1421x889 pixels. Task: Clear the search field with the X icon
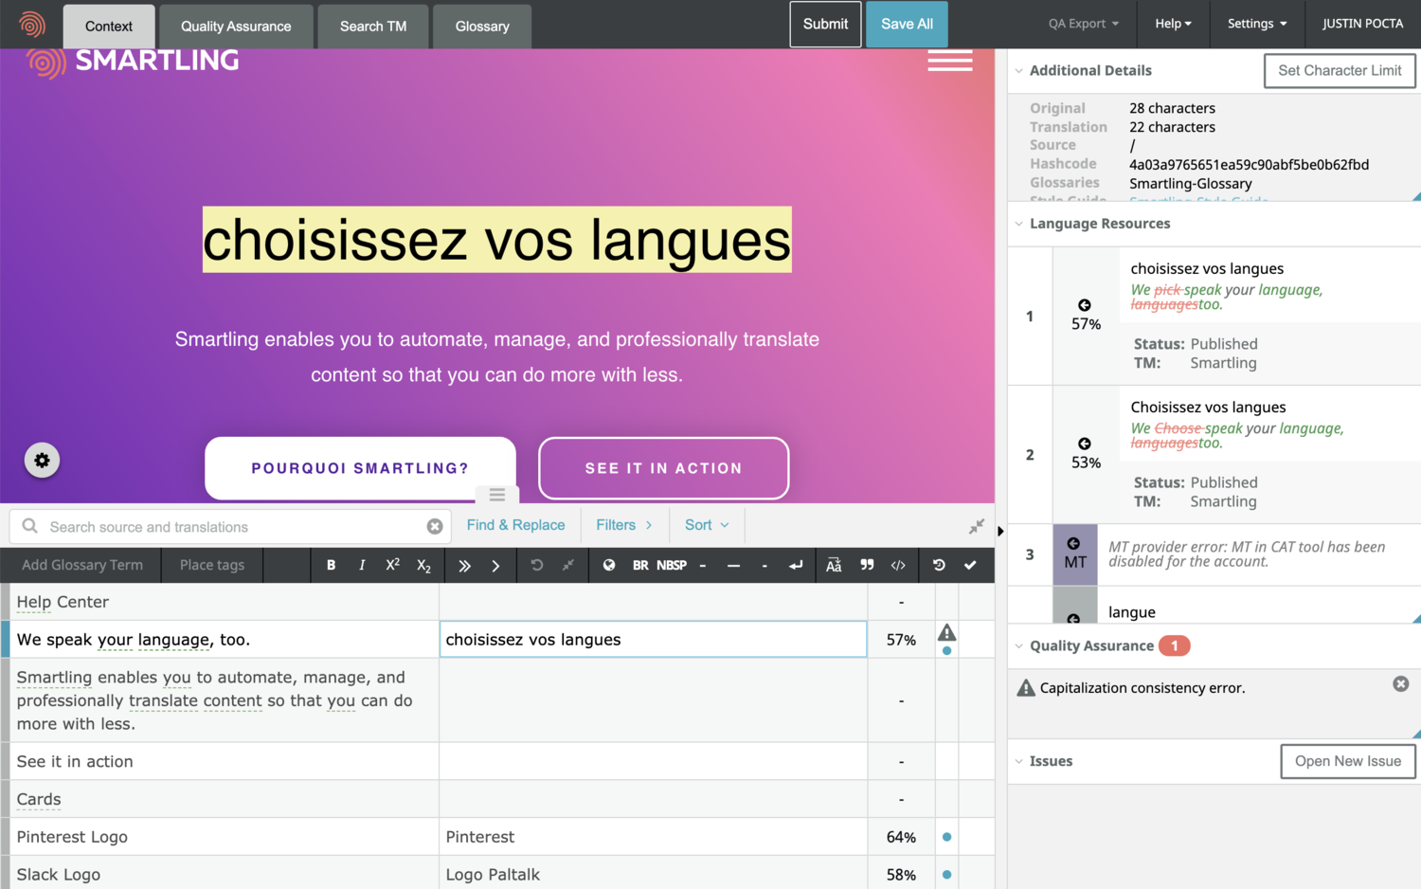coord(435,526)
